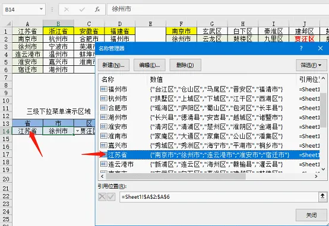Click the 关闭 button in Name Manager
The image size is (329, 226).
point(311,215)
